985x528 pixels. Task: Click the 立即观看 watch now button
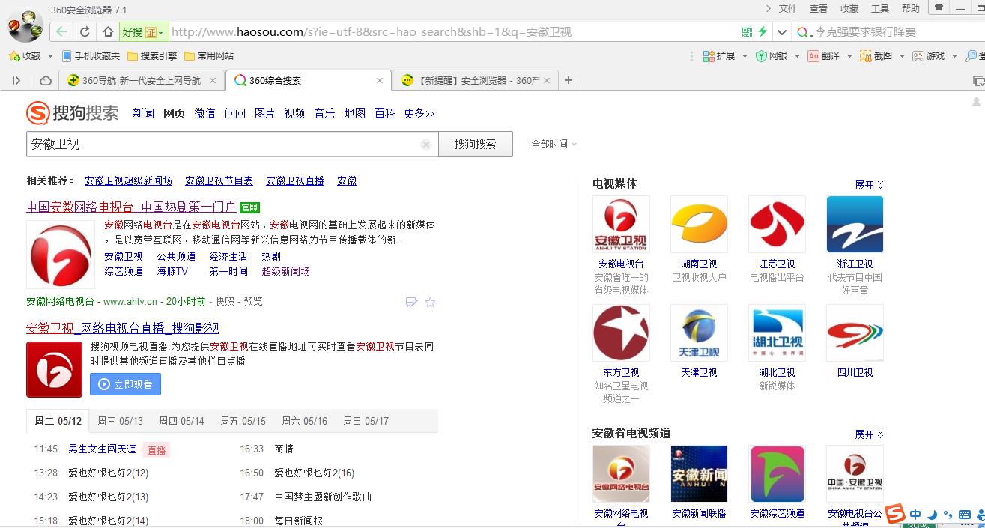[x=125, y=384]
